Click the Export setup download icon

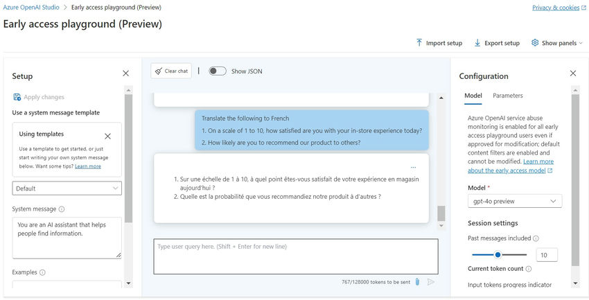point(477,43)
